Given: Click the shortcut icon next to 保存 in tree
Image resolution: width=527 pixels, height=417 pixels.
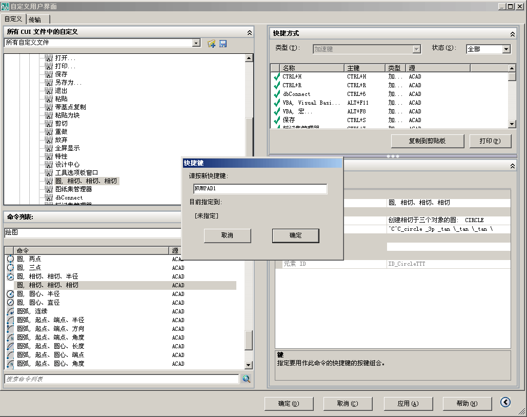Looking at the screenshot, I should click(x=49, y=74).
